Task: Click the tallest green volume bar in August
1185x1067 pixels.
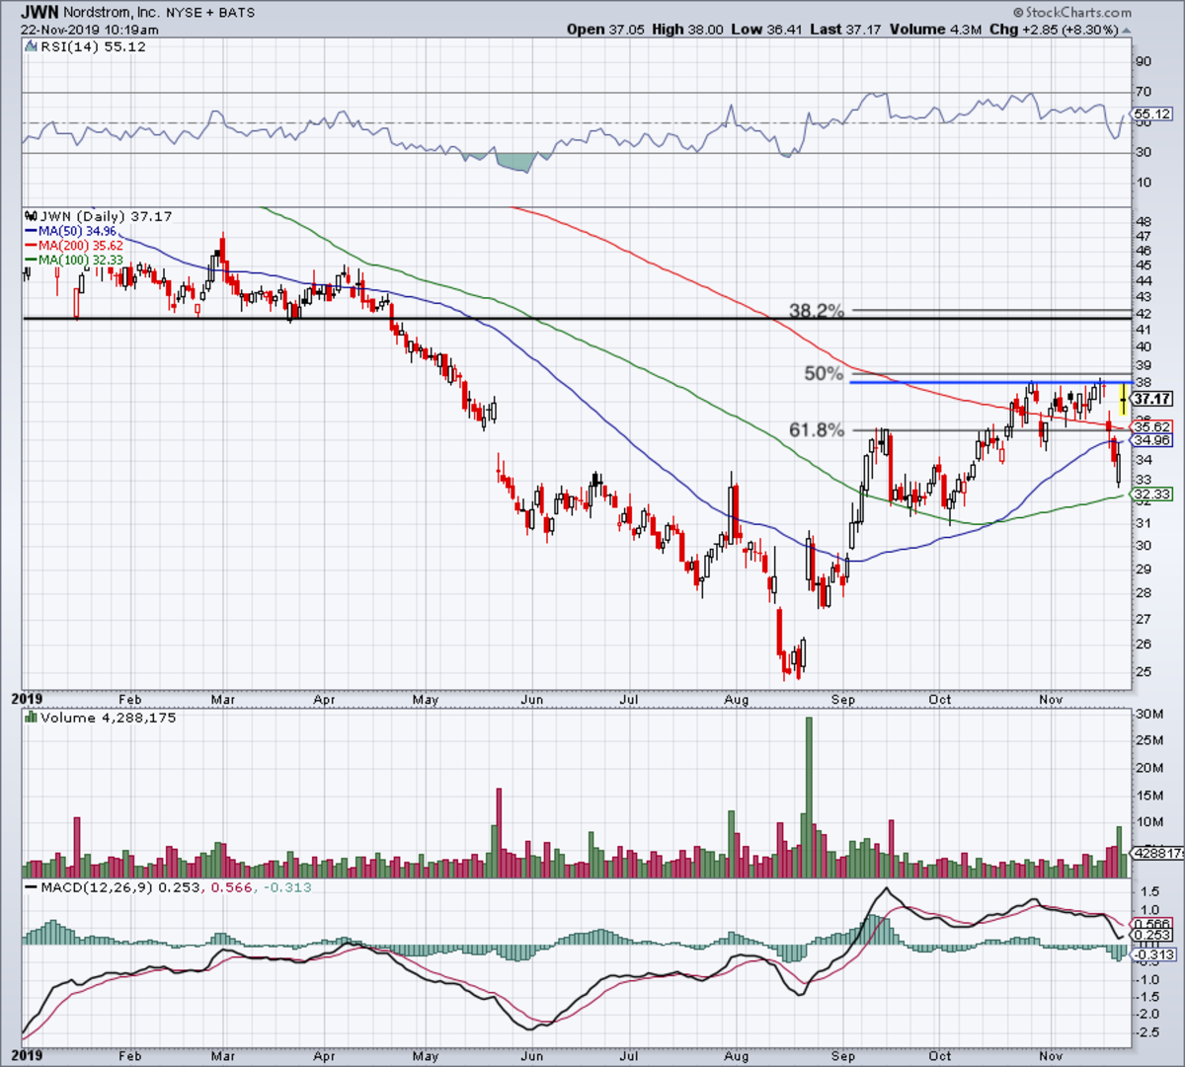Action: click(x=810, y=798)
